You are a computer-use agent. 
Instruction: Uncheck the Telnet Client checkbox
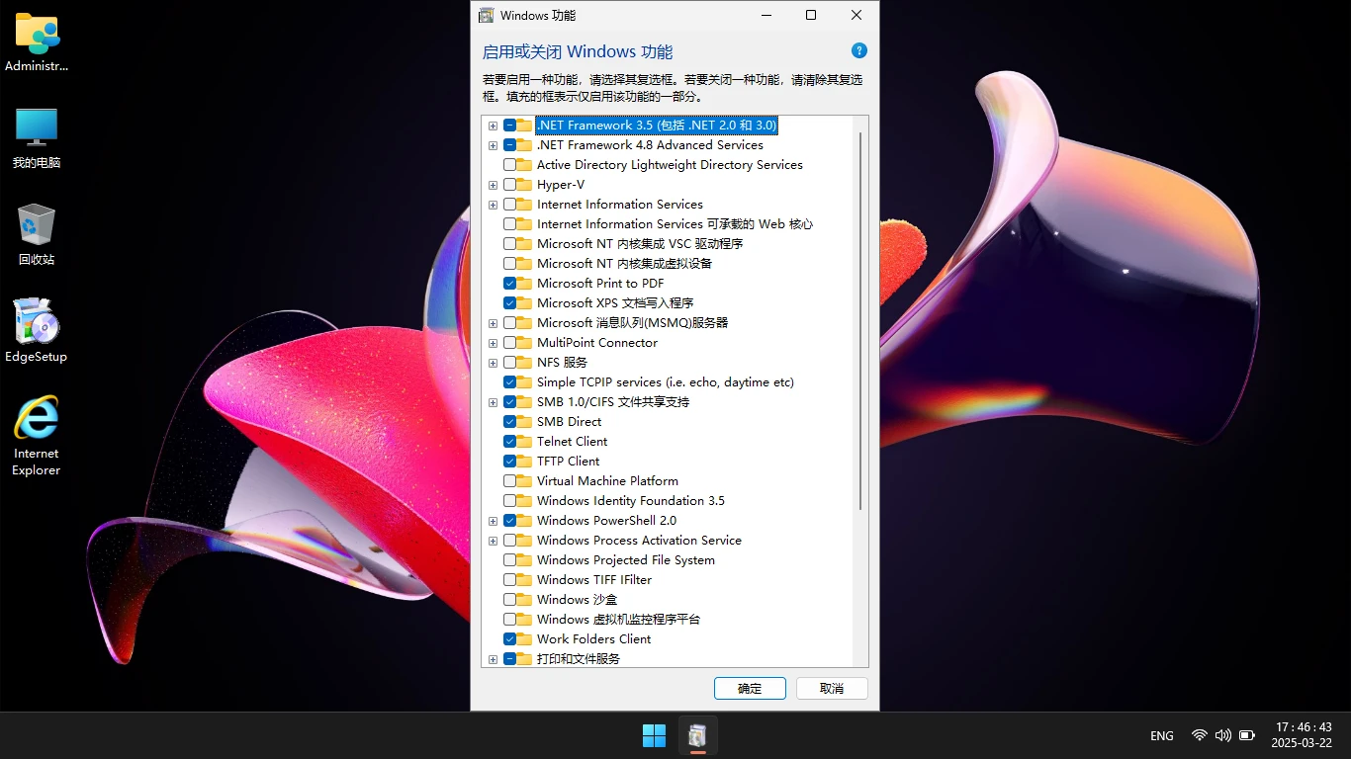509,442
